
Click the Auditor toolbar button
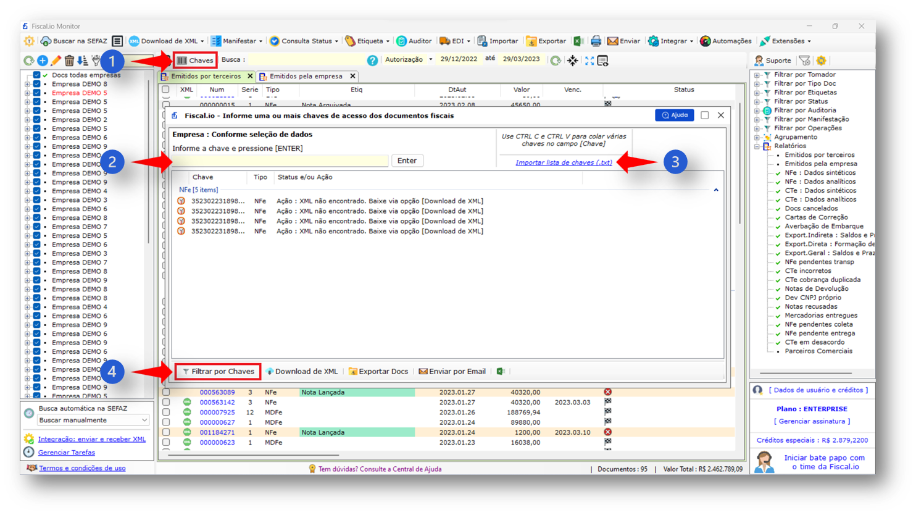coord(414,41)
